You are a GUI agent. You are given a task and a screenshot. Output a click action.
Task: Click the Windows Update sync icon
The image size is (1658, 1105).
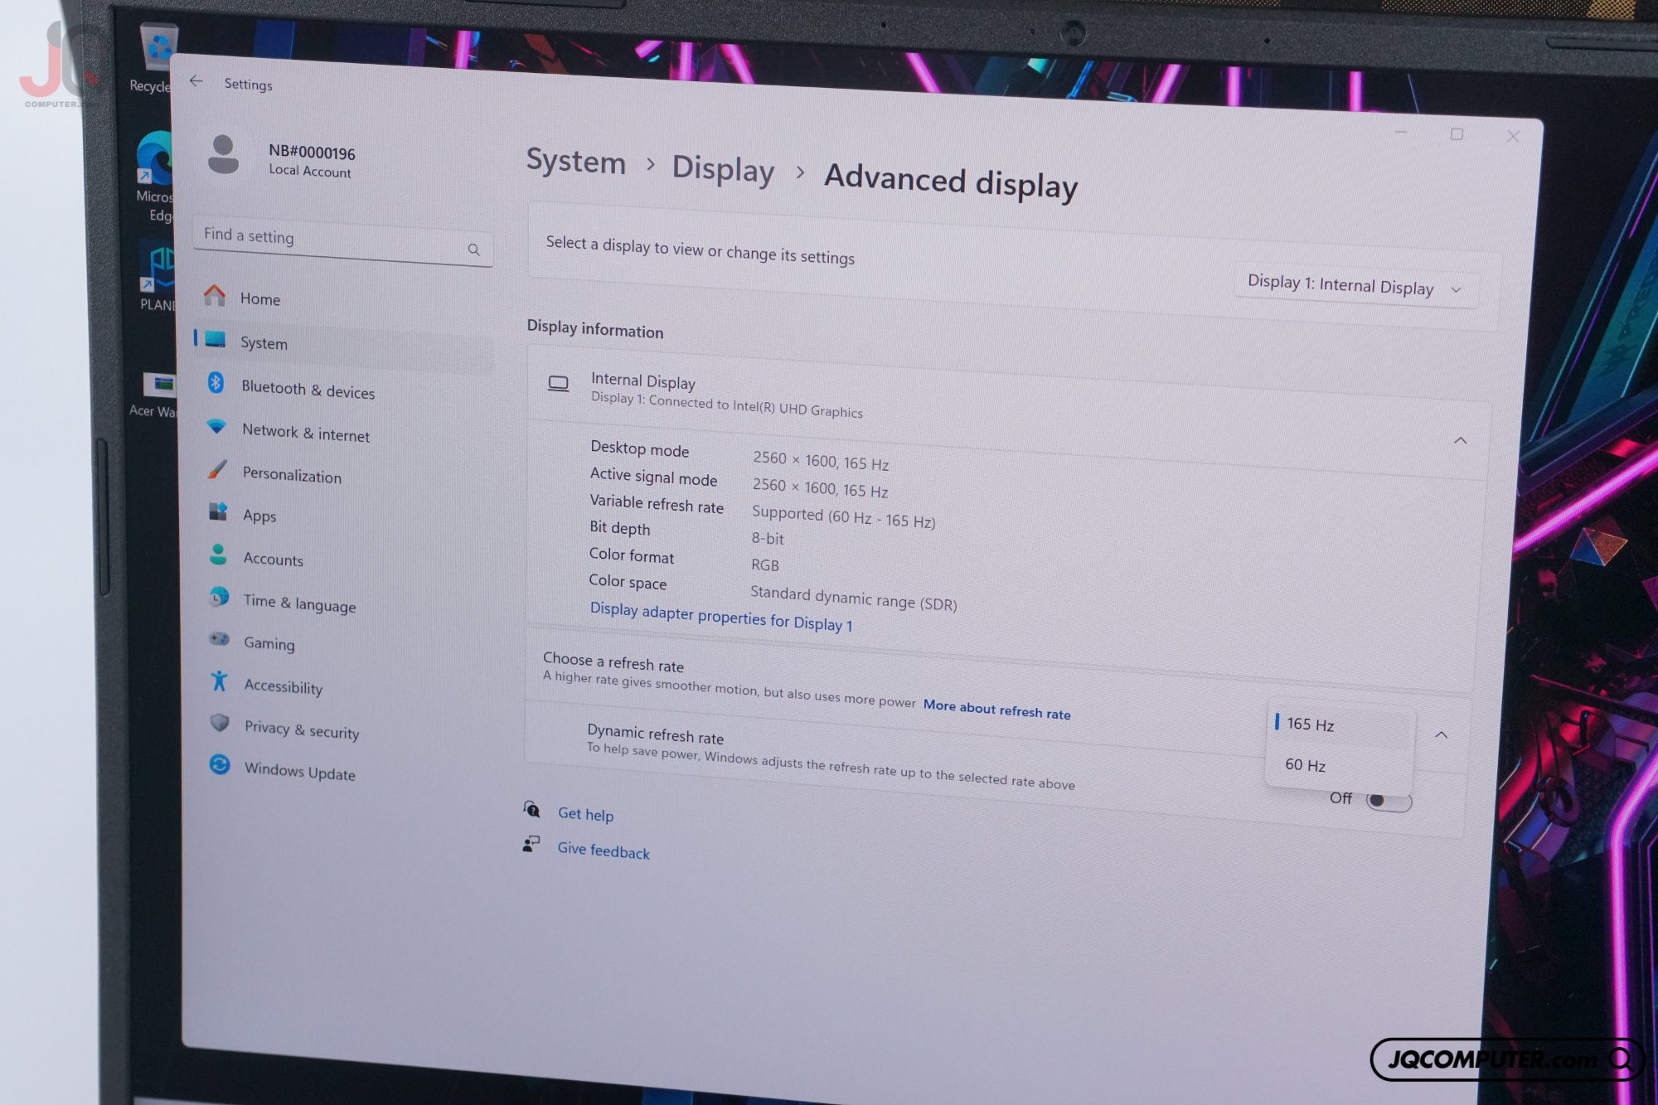click(x=220, y=764)
